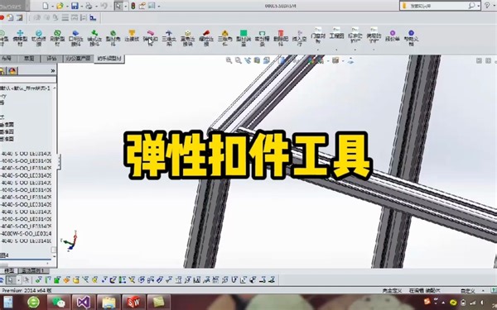Viewport: 497px width, 310px height.
Task: Click the Previous View icon in view toolbar
Action: pos(248,60)
